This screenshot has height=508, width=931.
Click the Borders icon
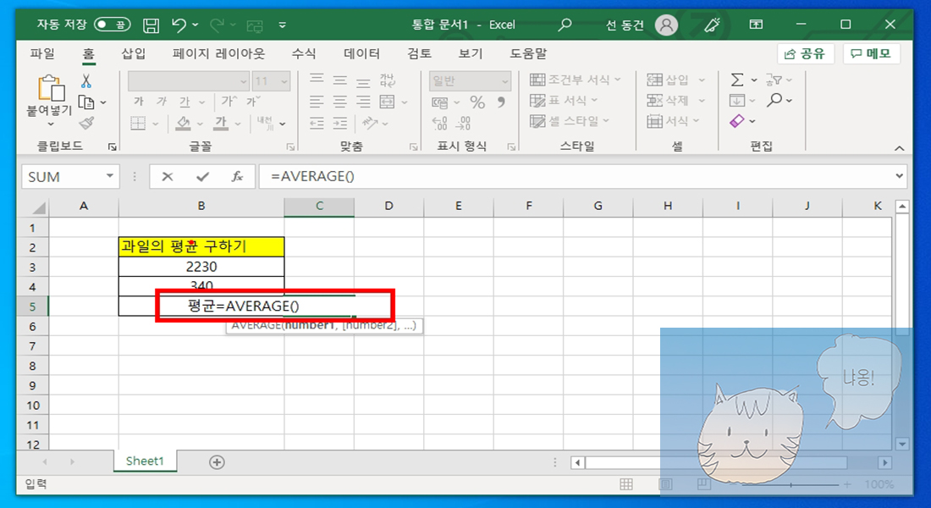(138, 123)
